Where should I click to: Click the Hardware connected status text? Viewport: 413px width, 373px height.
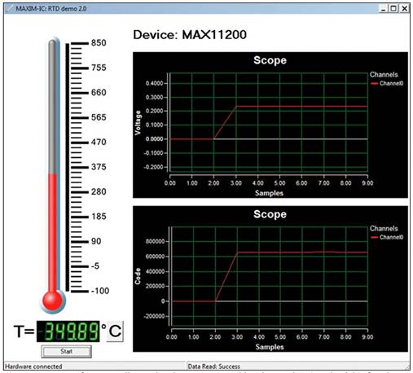33,366
